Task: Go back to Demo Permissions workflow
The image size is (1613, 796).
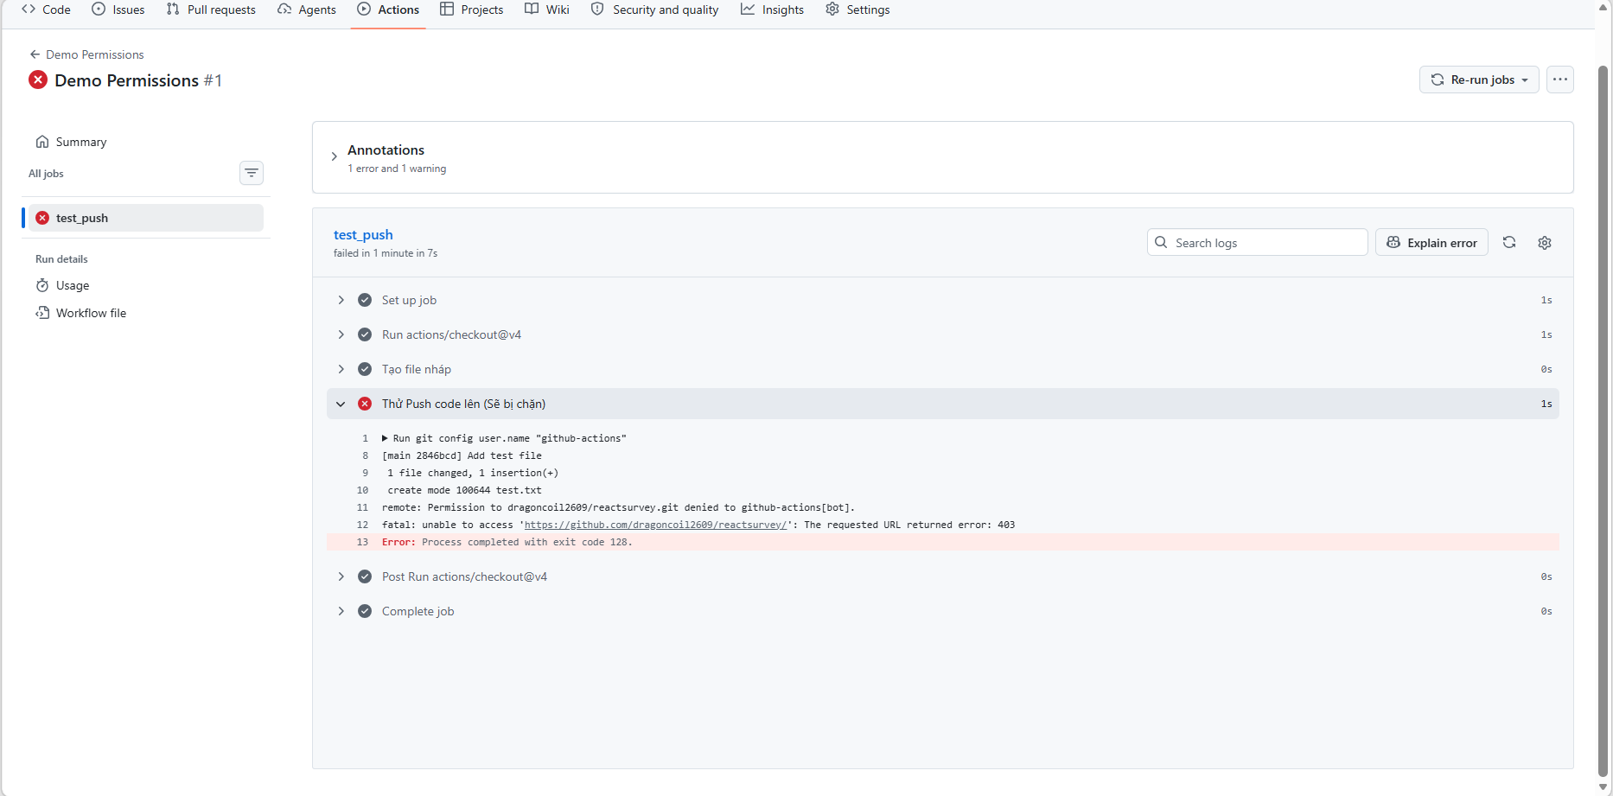Action: coord(86,54)
